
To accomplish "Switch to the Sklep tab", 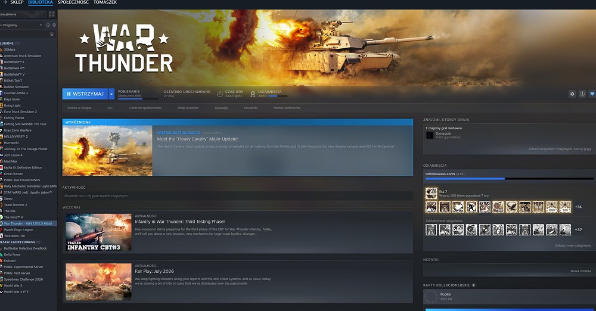I will pos(17,2).
